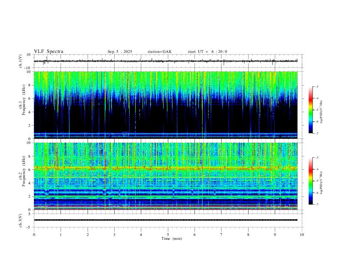Click the "0" tick on the time axis
Viewport: 340px width, 263px height.
pyautogui.click(x=34, y=235)
